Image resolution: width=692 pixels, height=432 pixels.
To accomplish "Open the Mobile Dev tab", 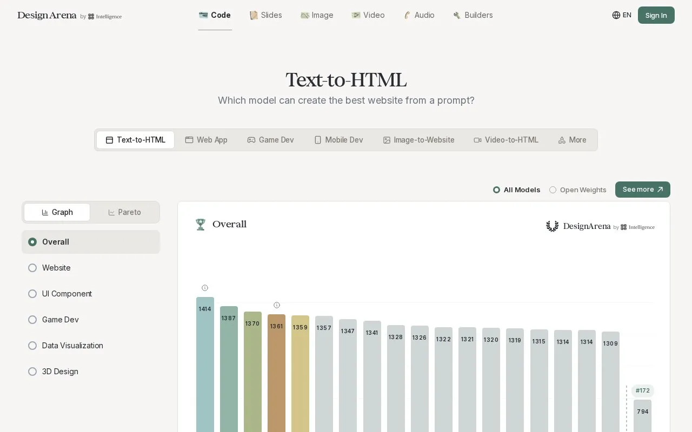I will coord(338,140).
